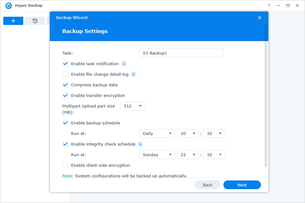Show info for integrity check schedule
305x203 pixels.
tap(140, 144)
